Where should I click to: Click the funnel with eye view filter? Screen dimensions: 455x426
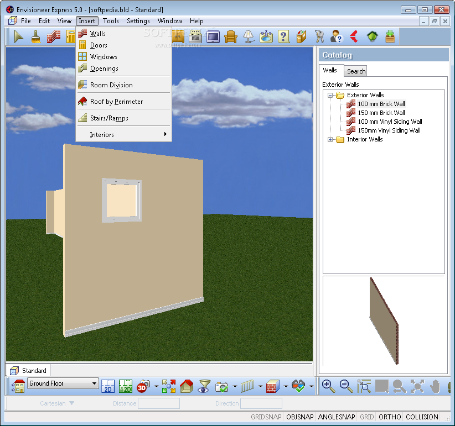click(204, 386)
